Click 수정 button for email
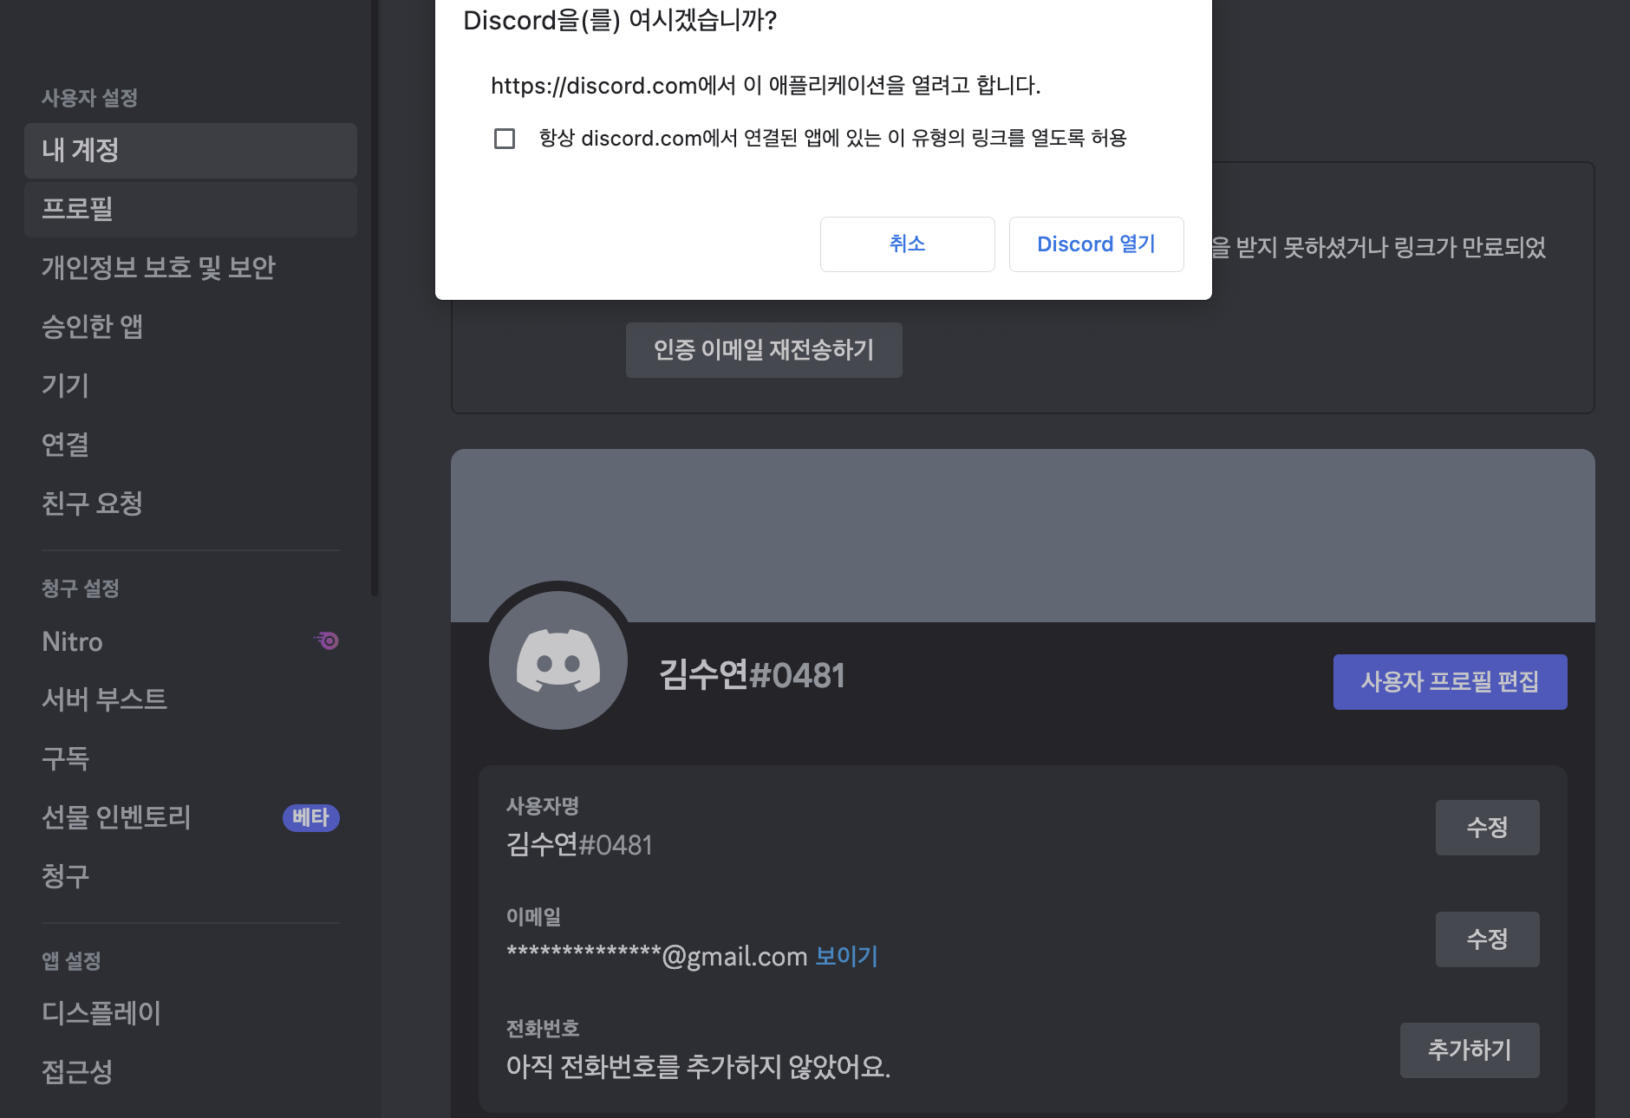This screenshot has width=1630, height=1118. pos(1487,939)
